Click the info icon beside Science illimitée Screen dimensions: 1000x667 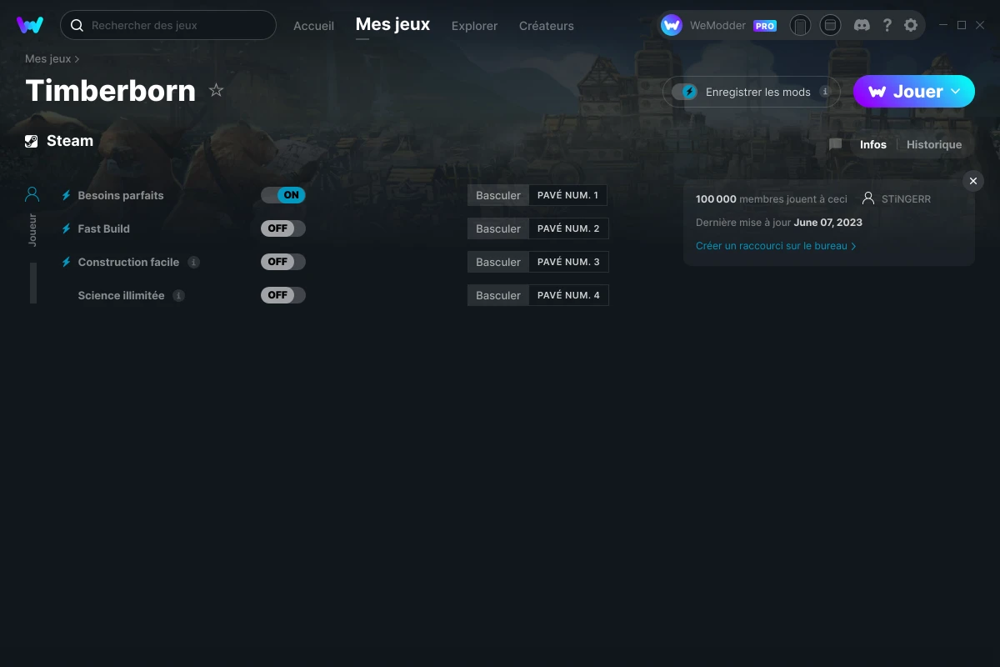click(178, 295)
